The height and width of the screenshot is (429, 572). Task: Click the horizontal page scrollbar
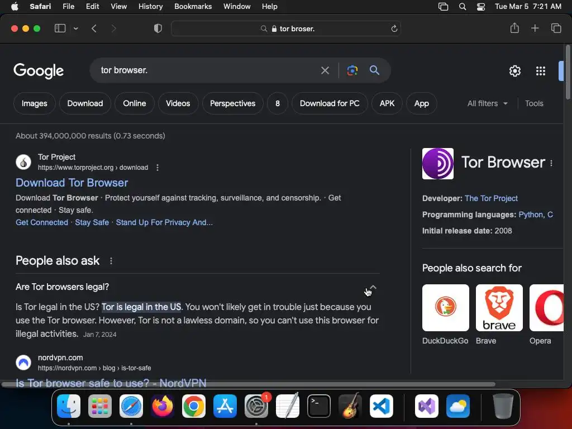tap(249, 384)
